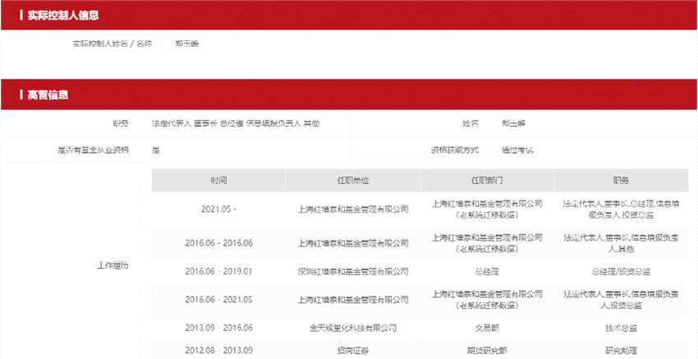Click the department cell in the 2016.06 - 2016.06 row
698x359 pixels.
point(488,243)
